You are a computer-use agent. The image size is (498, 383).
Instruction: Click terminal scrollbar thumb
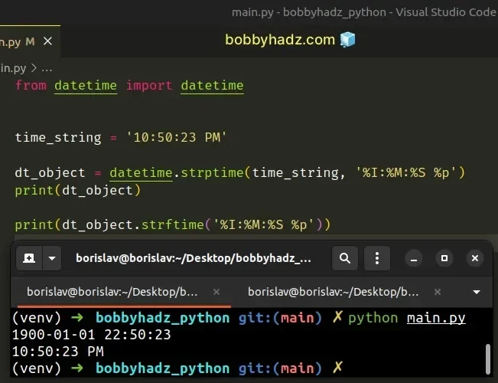click(x=488, y=358)
